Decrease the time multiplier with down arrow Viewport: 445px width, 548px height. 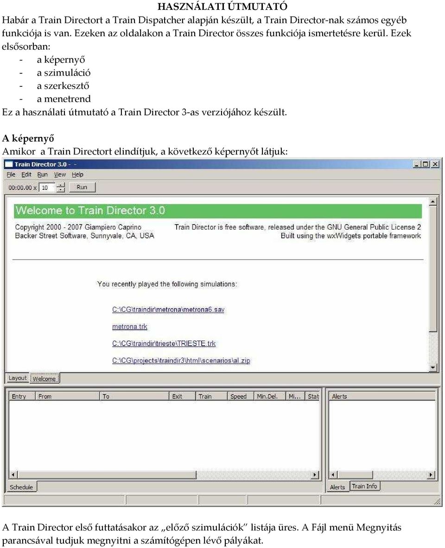[x=61, y=190]
